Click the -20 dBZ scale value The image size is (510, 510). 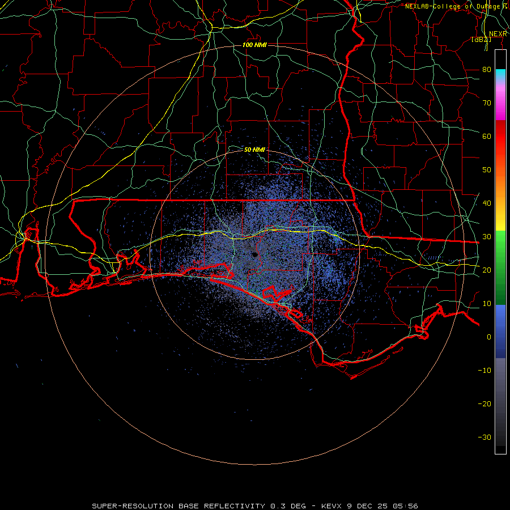pos(484,404)
